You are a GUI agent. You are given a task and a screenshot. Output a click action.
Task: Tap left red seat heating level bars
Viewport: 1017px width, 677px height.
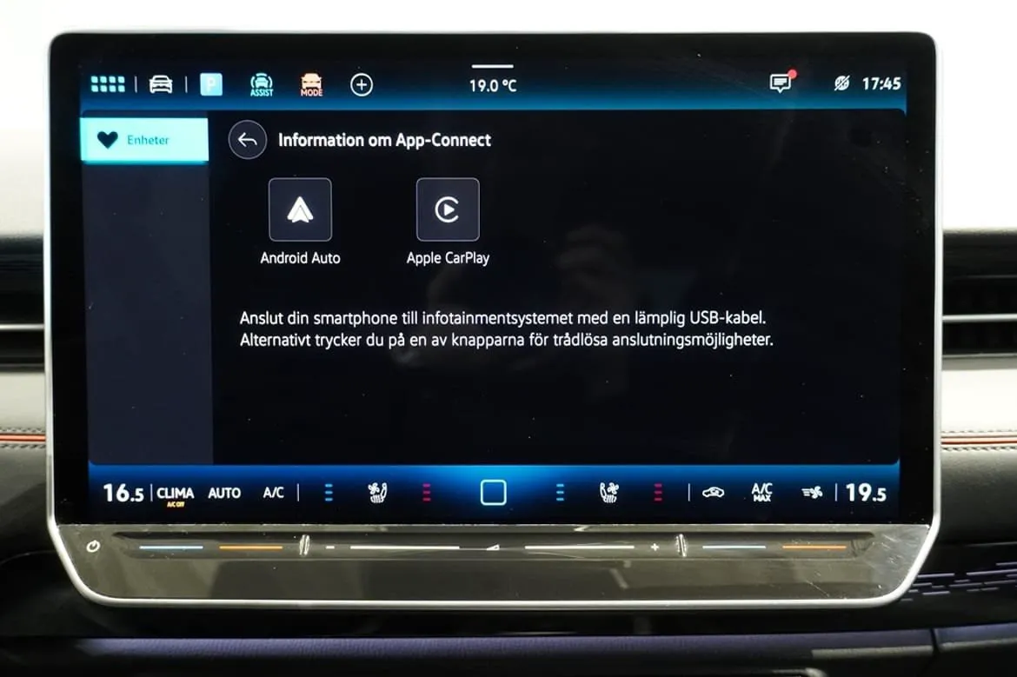[426, 493]
